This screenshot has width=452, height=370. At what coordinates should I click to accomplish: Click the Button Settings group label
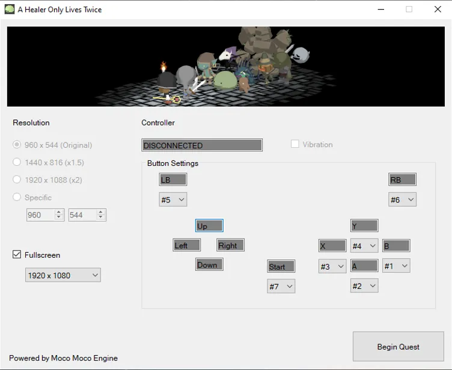173,163
